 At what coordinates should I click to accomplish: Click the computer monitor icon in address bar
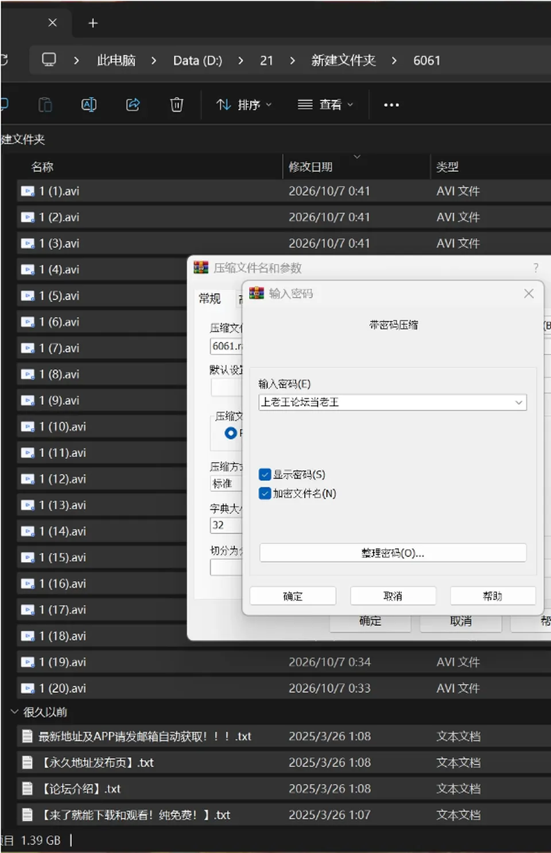pos(49,60)
